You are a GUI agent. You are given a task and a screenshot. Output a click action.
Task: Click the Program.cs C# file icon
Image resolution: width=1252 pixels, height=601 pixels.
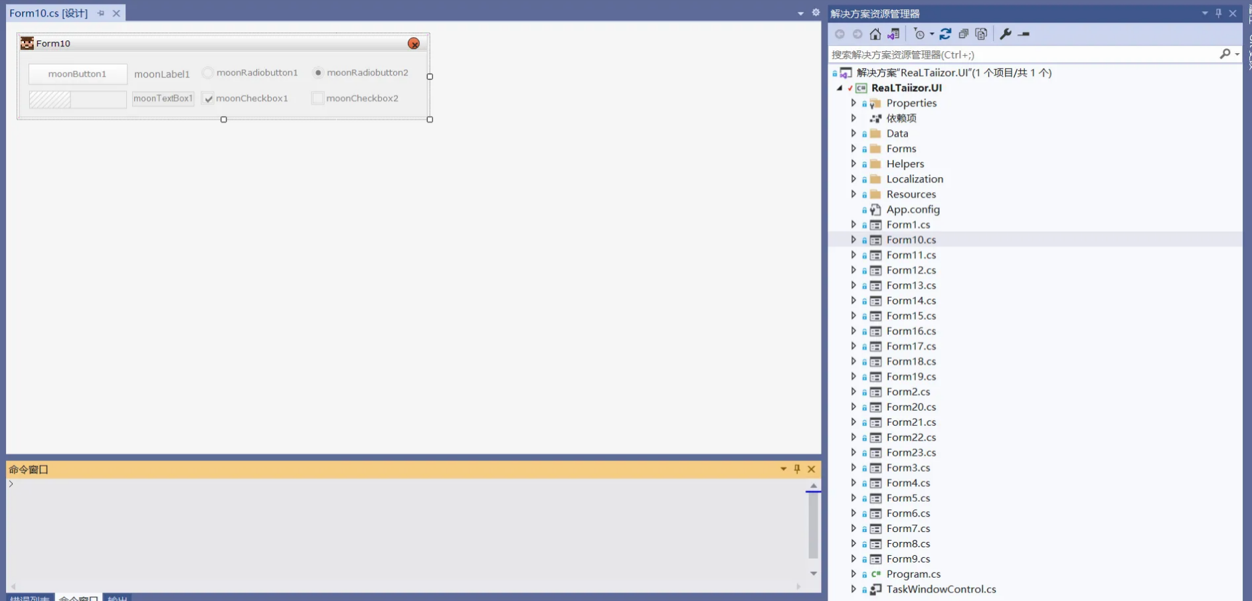(875, 574)
